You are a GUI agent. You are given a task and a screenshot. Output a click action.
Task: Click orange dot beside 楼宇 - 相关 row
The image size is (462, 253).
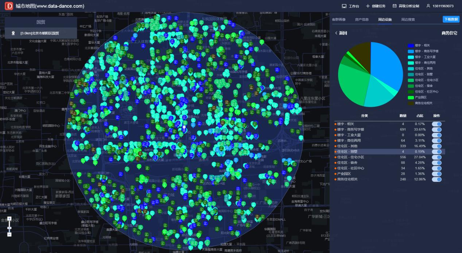pyautogui.click(x=335, y=124)
